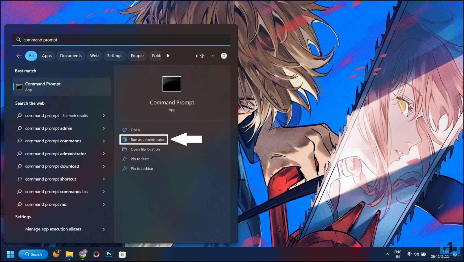Expand chevron for 'See web results' row

coord(104,116)
